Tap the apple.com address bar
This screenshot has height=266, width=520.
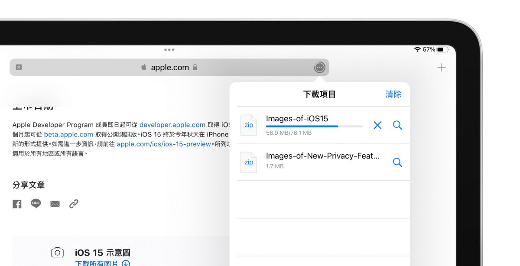click(x=169, y=67)
